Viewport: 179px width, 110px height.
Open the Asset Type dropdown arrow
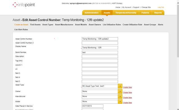click(120, 86)
